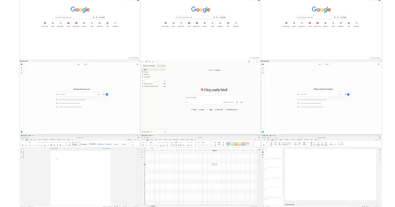The image size is (395, 207).
Task: Click the Life stuff chip in Claude
Action: point(219,109)
